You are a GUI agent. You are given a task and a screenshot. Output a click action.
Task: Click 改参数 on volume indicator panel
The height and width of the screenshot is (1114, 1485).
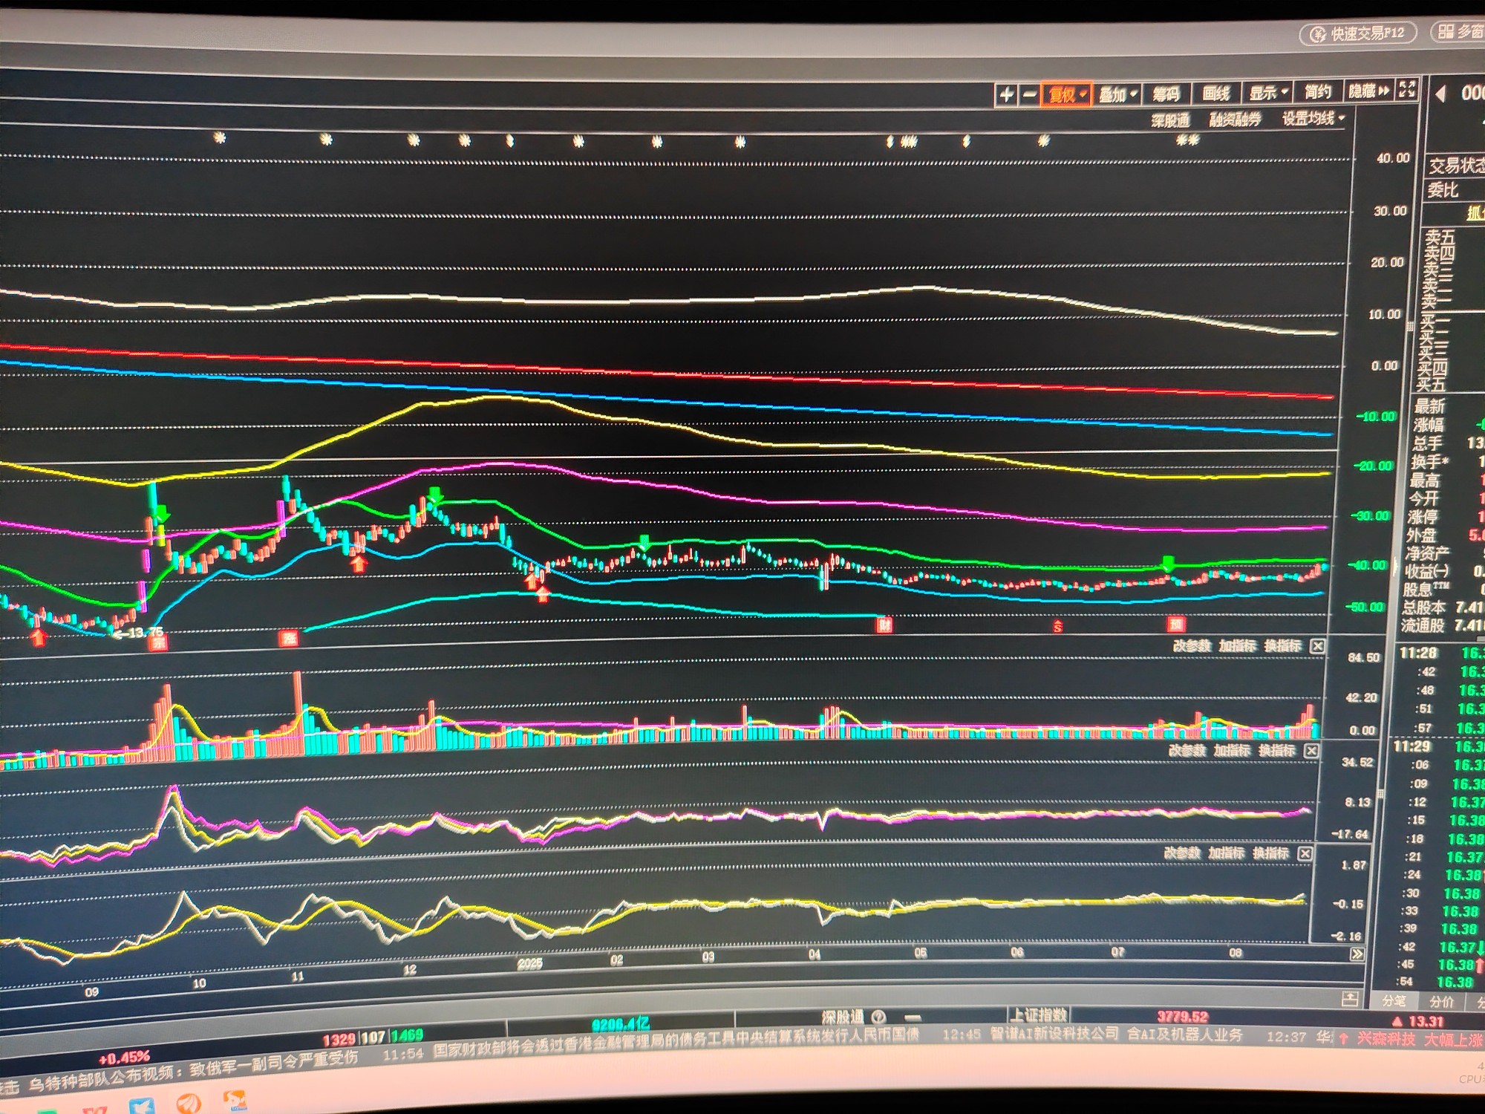point(1192,646)
